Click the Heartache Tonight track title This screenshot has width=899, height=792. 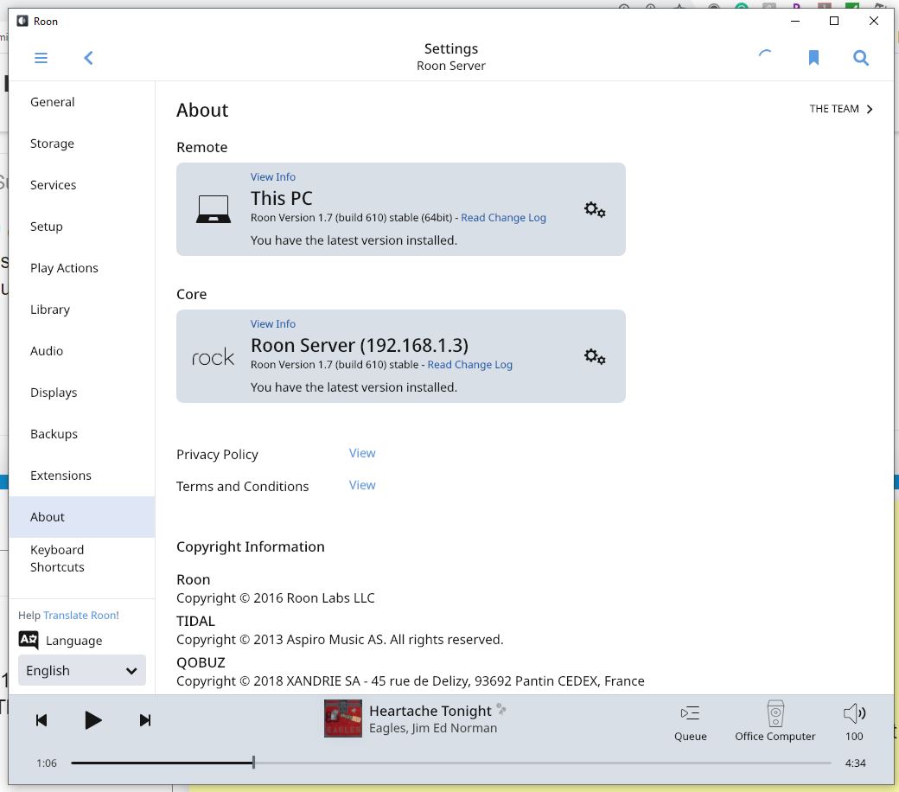click(x=430, y=711)
